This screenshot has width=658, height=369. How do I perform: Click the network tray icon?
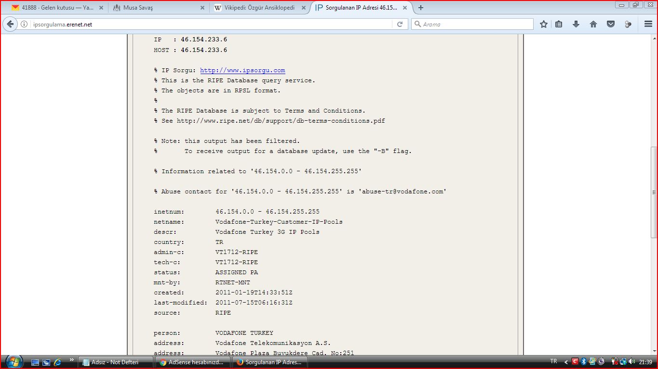tap(623, 361)
